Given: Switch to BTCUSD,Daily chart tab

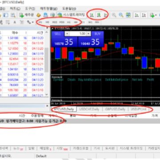Looking at the screenshot, I should pyautogui.click(x=64, y=109).
